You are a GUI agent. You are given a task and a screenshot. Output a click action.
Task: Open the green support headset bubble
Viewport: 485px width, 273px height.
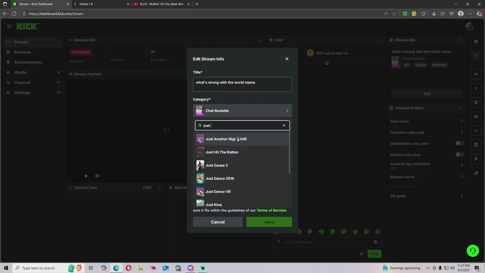click(472, 251)
